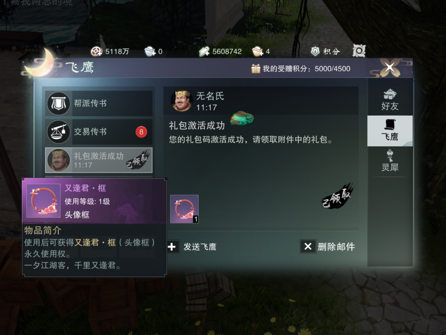Switch to the 飞鹰 tab
Screen dimensions: 446x335
pos(390,131)
